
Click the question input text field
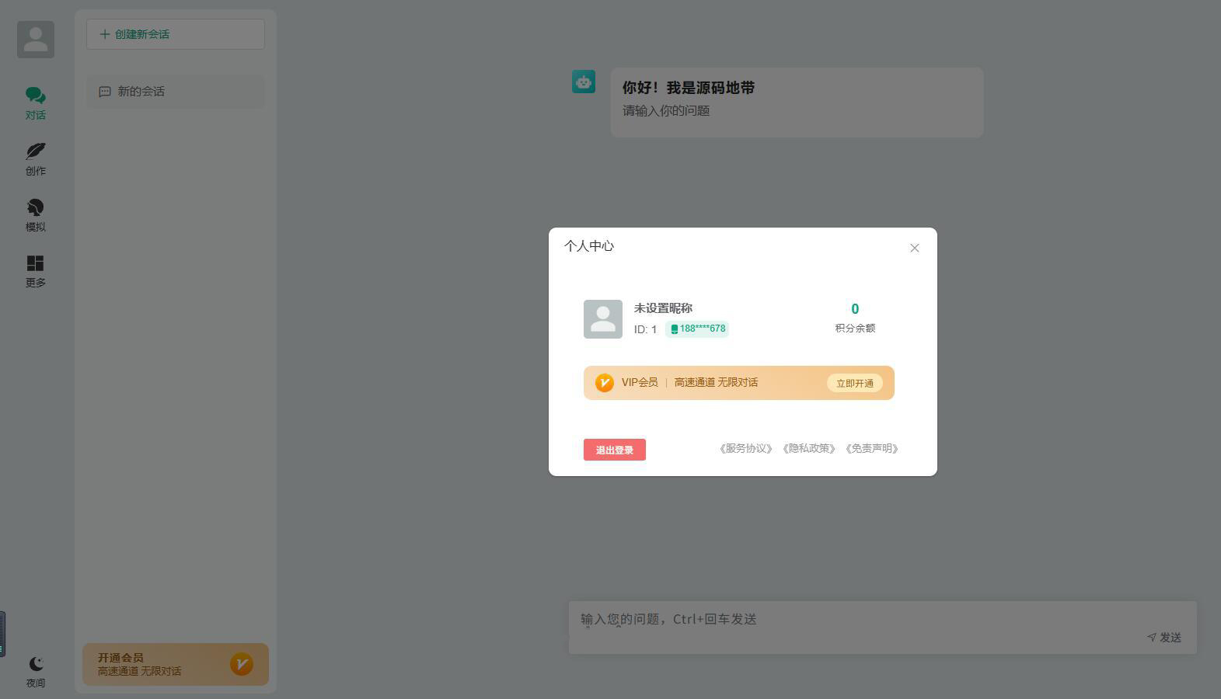(x=855, y=620)
